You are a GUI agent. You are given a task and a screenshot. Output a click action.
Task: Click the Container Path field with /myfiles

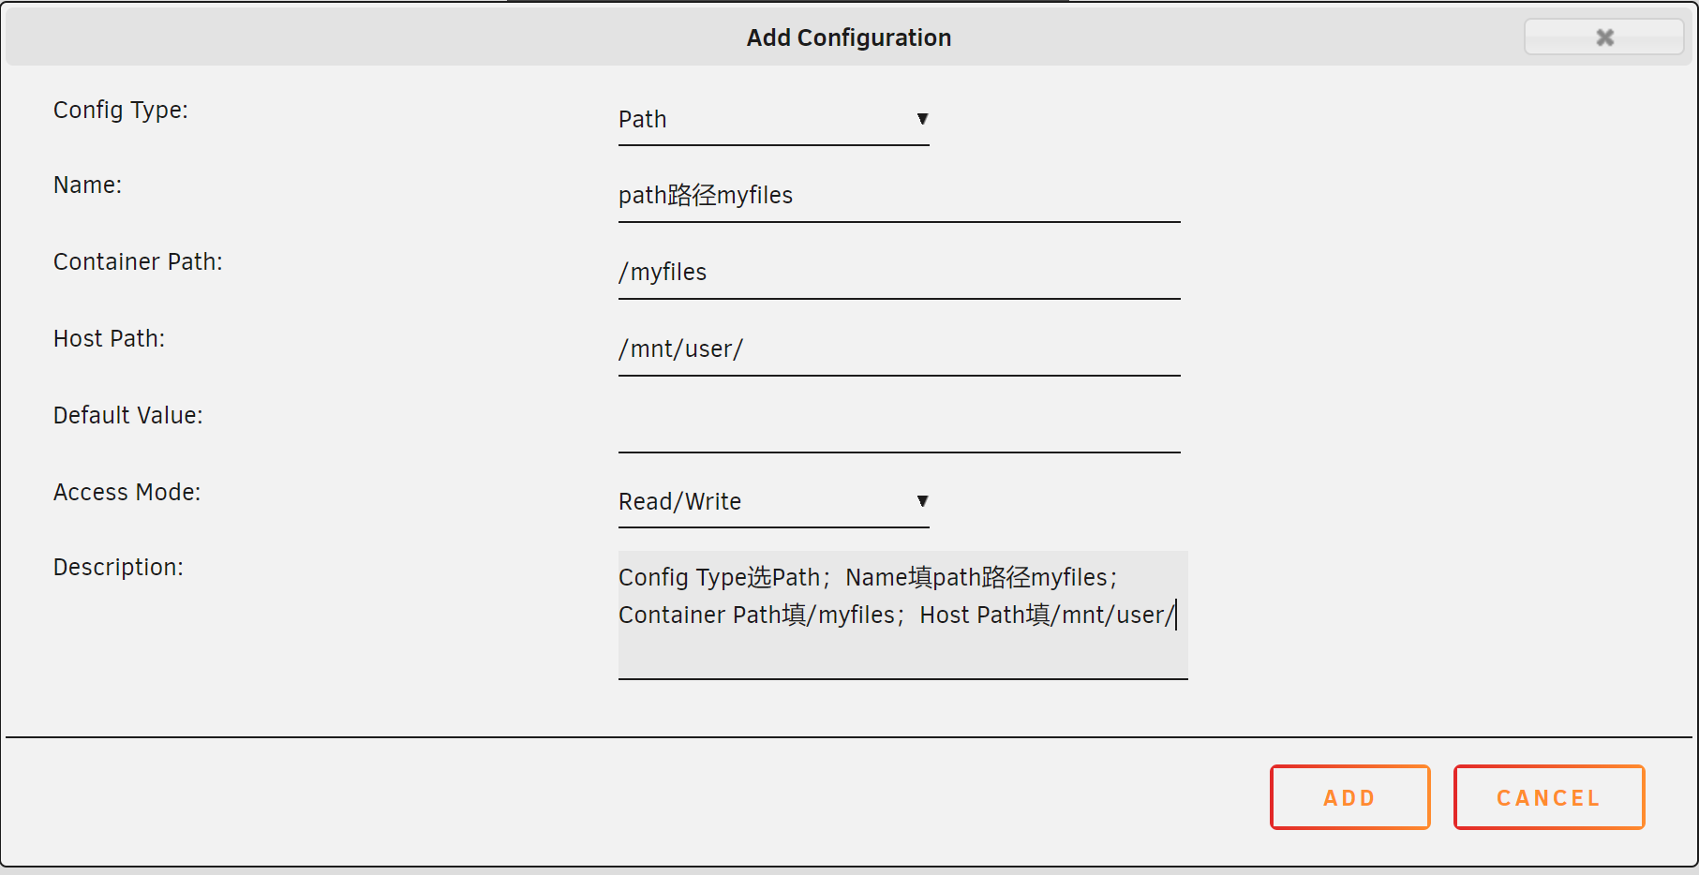click(899, 273)
